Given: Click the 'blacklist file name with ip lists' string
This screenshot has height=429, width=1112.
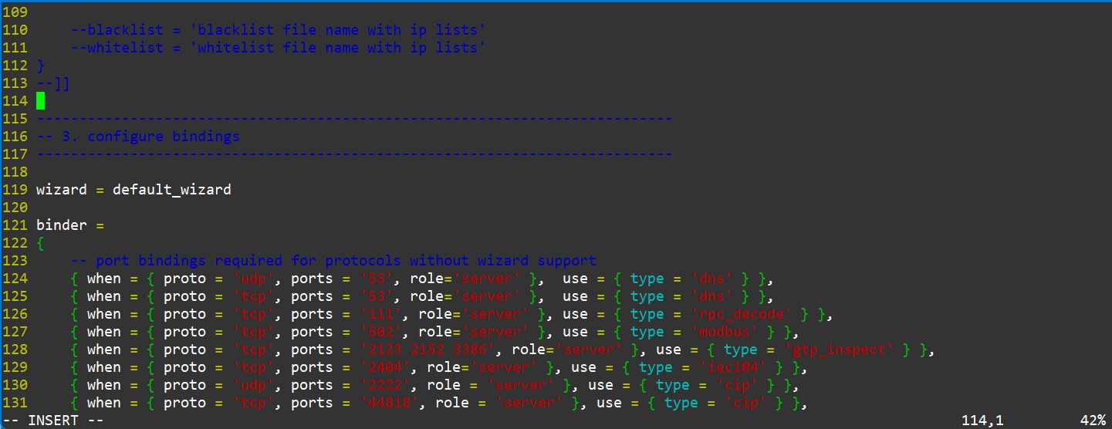Looking at the screenshot, I should 338,30.
